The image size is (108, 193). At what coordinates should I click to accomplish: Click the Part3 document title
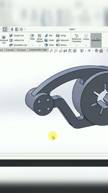[x=73, y=29]
